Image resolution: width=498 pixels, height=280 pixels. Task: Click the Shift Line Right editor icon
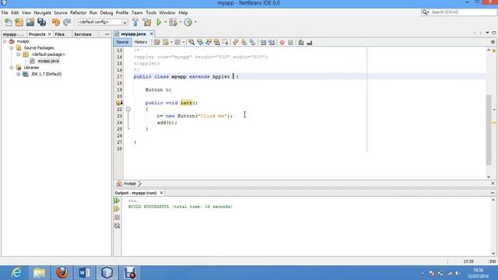coord(272,42)
